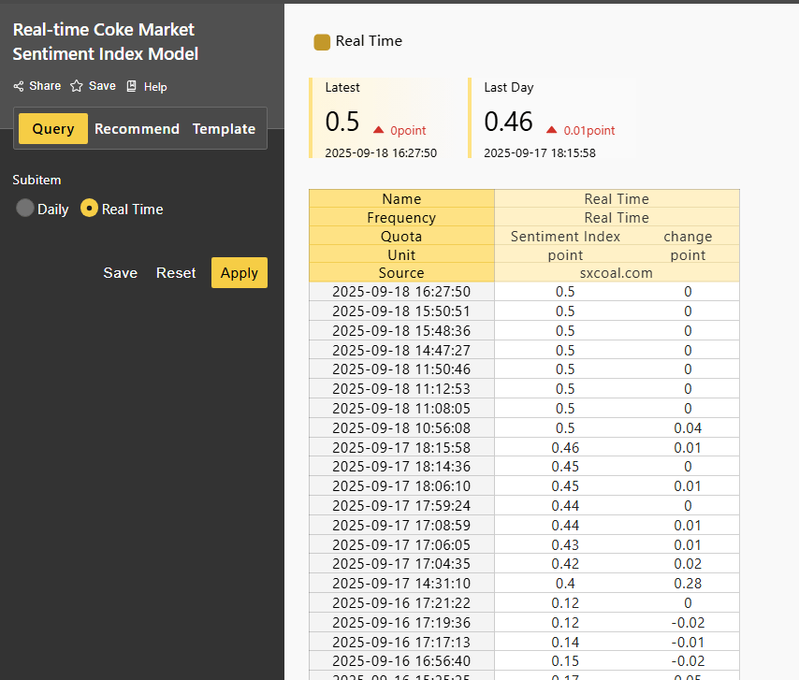Select row 2025-09-18 10:56:08

(401, 427)
